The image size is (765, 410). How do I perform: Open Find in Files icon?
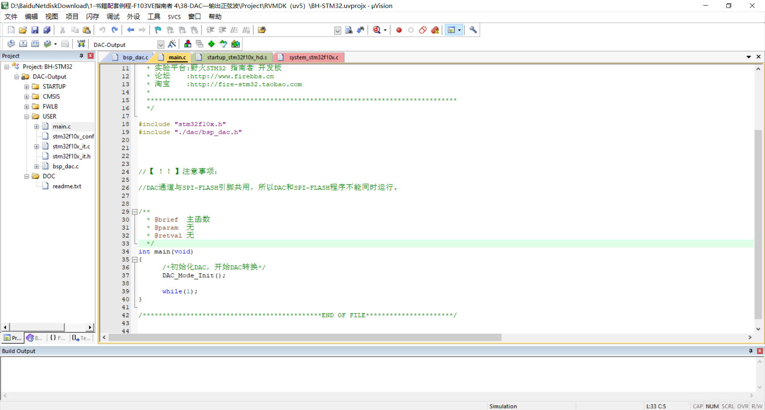point(262,30)
